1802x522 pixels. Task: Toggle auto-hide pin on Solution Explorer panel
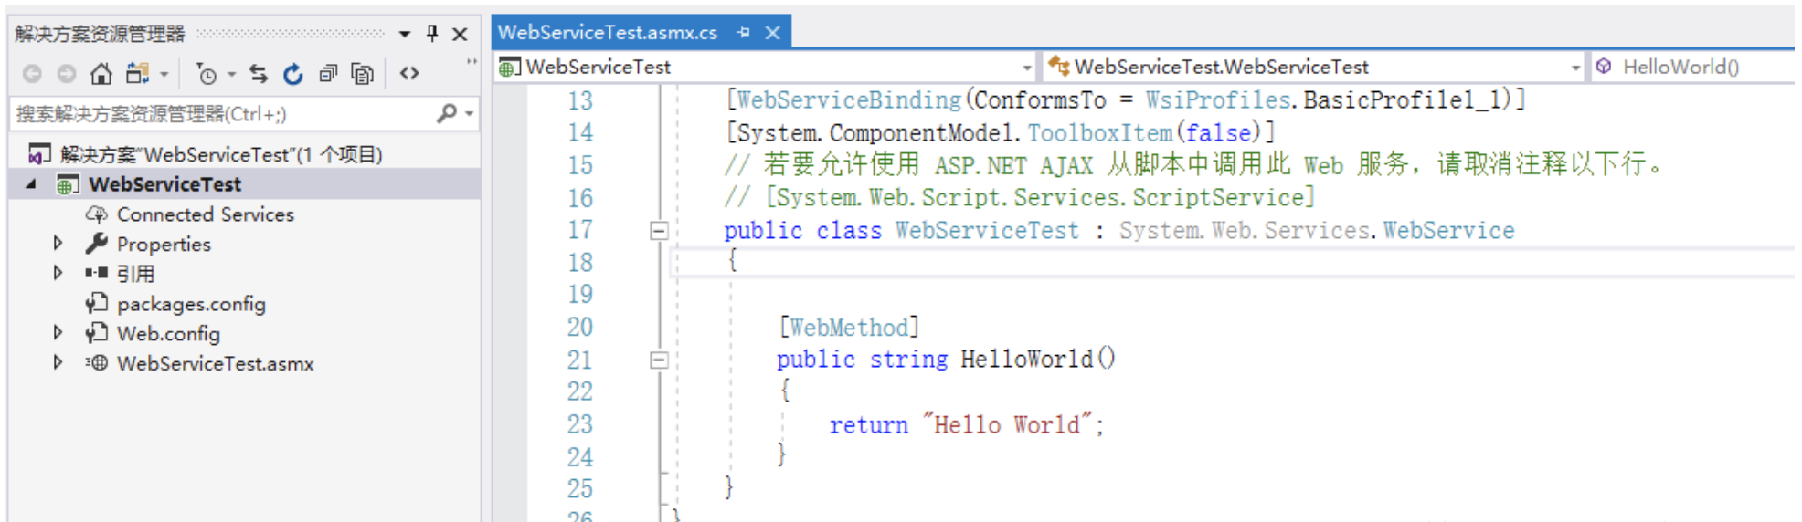tap(432, 34)
